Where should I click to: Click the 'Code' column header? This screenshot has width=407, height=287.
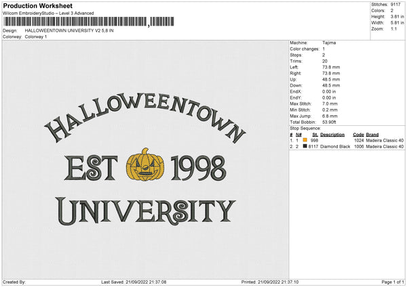[358, 135]
